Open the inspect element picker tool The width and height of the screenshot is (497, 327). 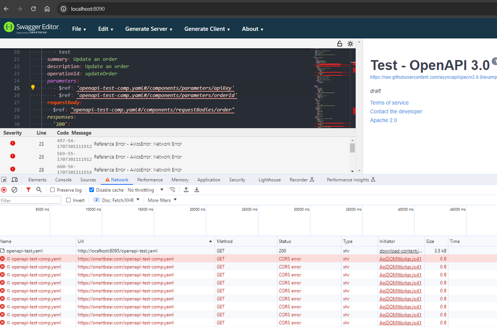tap(4, 180)
